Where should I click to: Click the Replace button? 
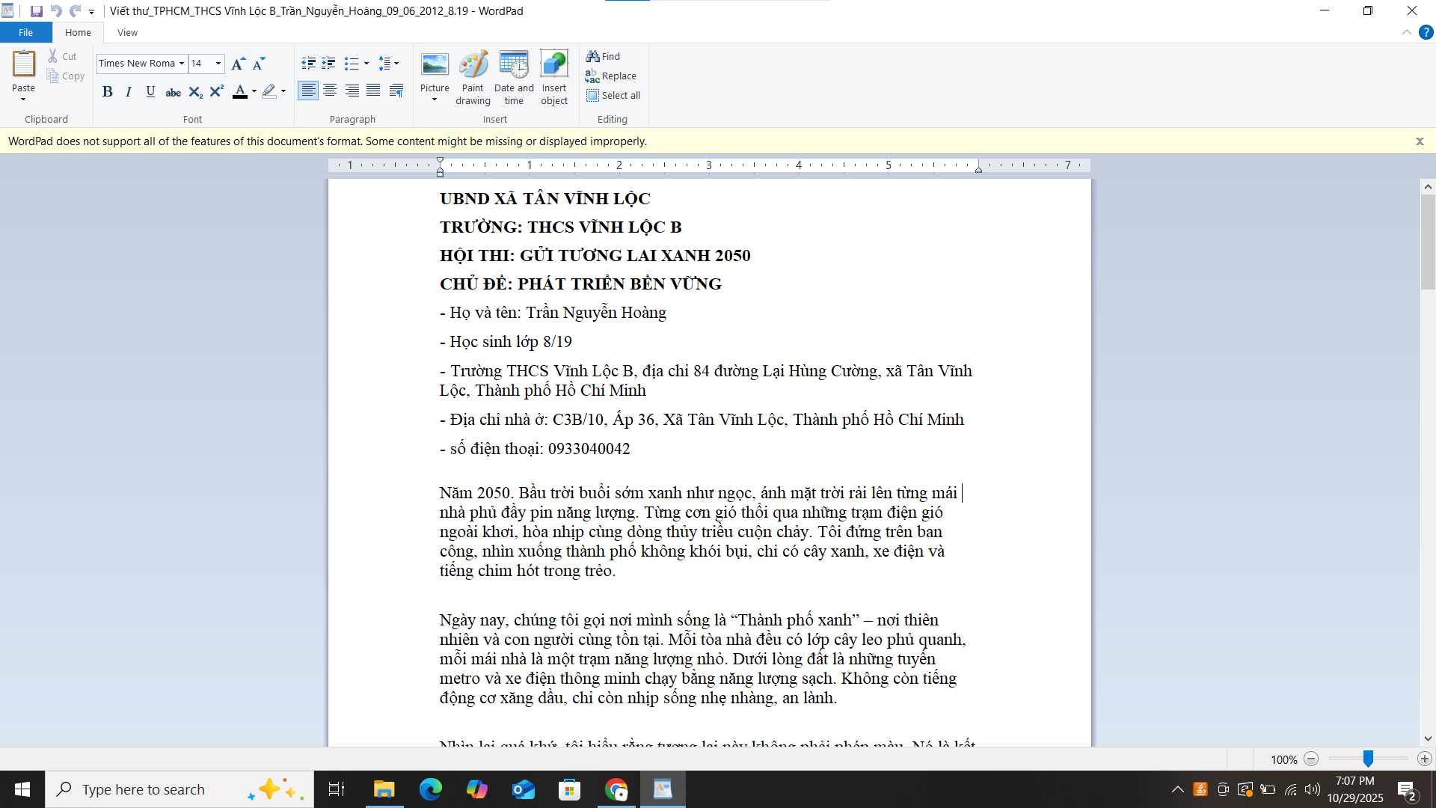611,76
